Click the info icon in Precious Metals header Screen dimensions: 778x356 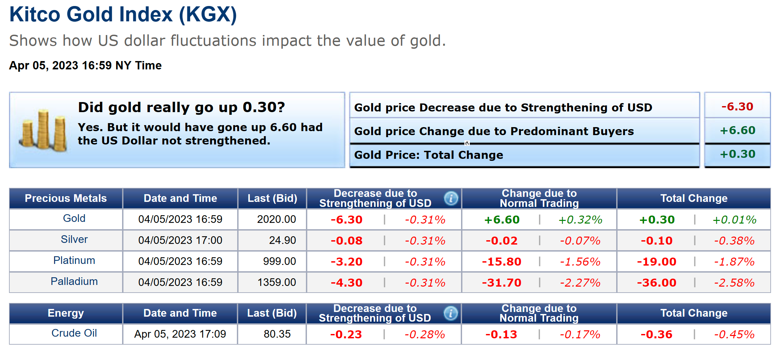451,199
